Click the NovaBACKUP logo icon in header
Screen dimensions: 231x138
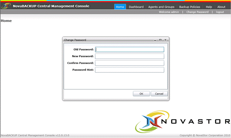[x=6, y=6]
